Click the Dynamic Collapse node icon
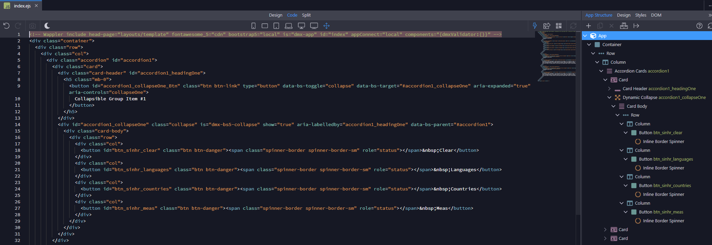The height and width of the screenshot is (245, 712). (x=618, y=98)
